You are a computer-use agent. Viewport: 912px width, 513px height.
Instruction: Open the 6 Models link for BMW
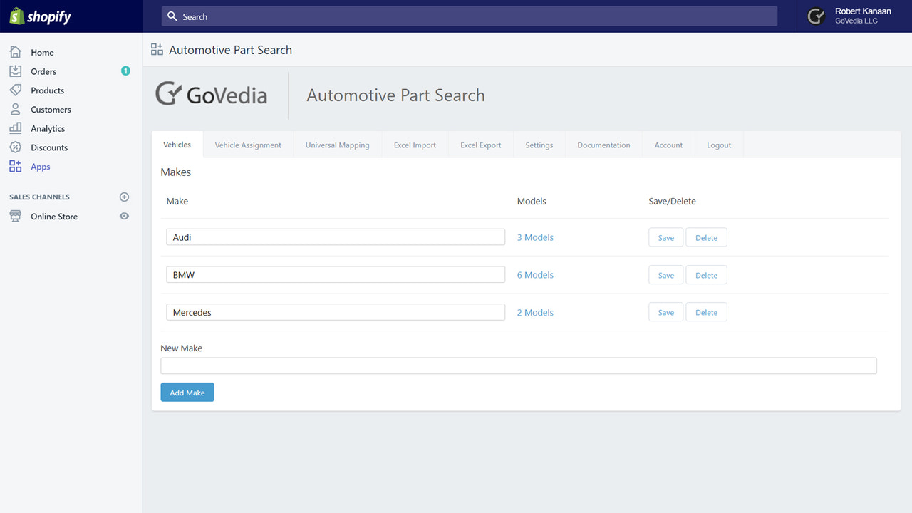point(534,274)
